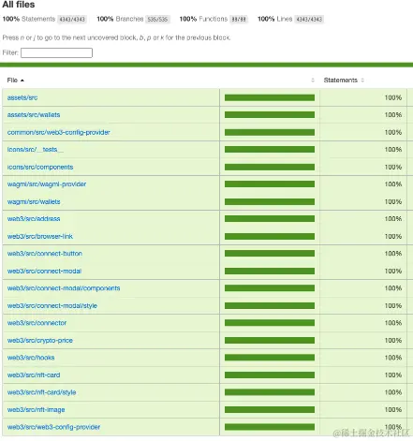Open assets/src link
This screenshot has height=441, width=413.
pos(22,97)
